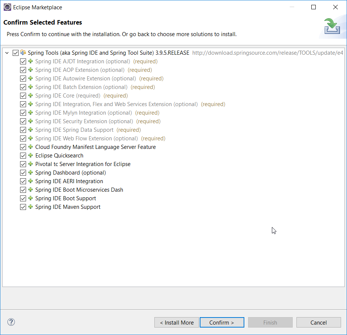
Task: Toggle the Spring Dashboard (optional) checkbox
Action: 23,173
